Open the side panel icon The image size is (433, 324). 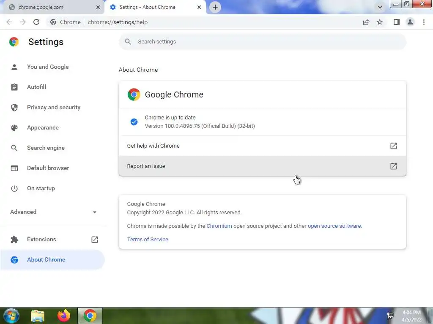point(397,22)
